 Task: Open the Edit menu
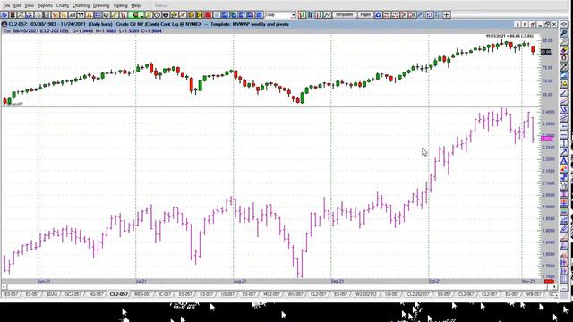17,6
